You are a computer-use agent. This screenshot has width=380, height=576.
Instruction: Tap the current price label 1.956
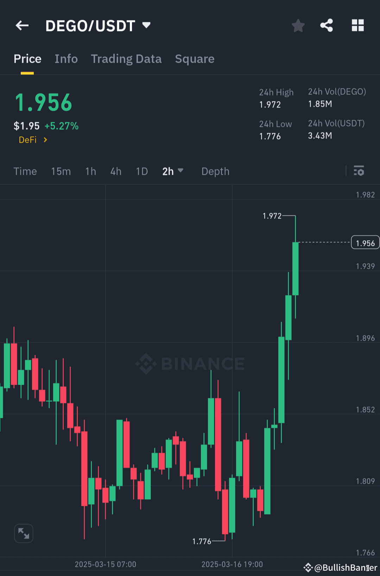pyautogui.click(x=365, y=242)
